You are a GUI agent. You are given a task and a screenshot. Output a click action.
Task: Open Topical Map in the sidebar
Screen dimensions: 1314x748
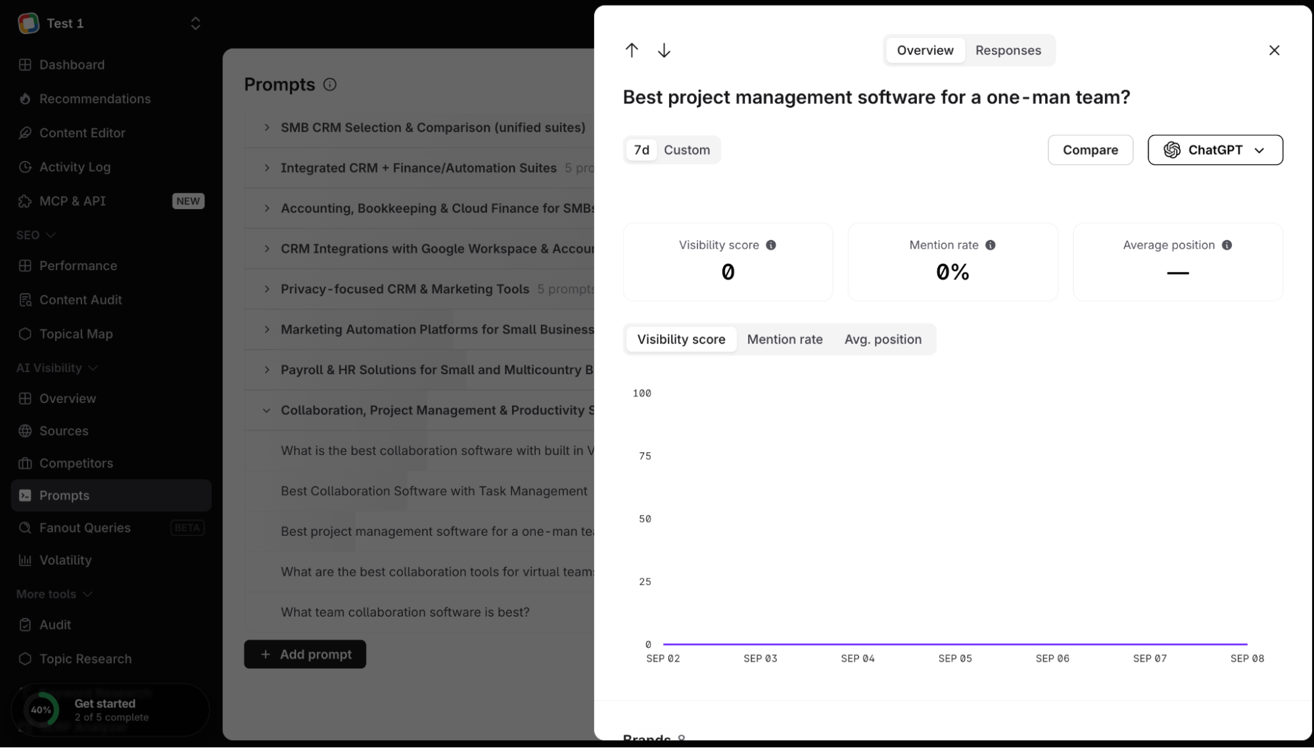point(110,334)
